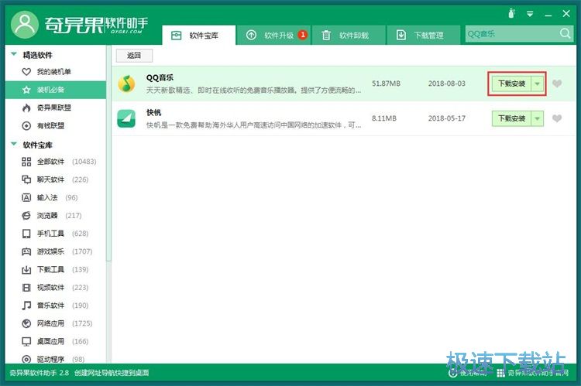Click the 快帆 title text
This screenshot has height=386, width=581.
tap(154, 112)
